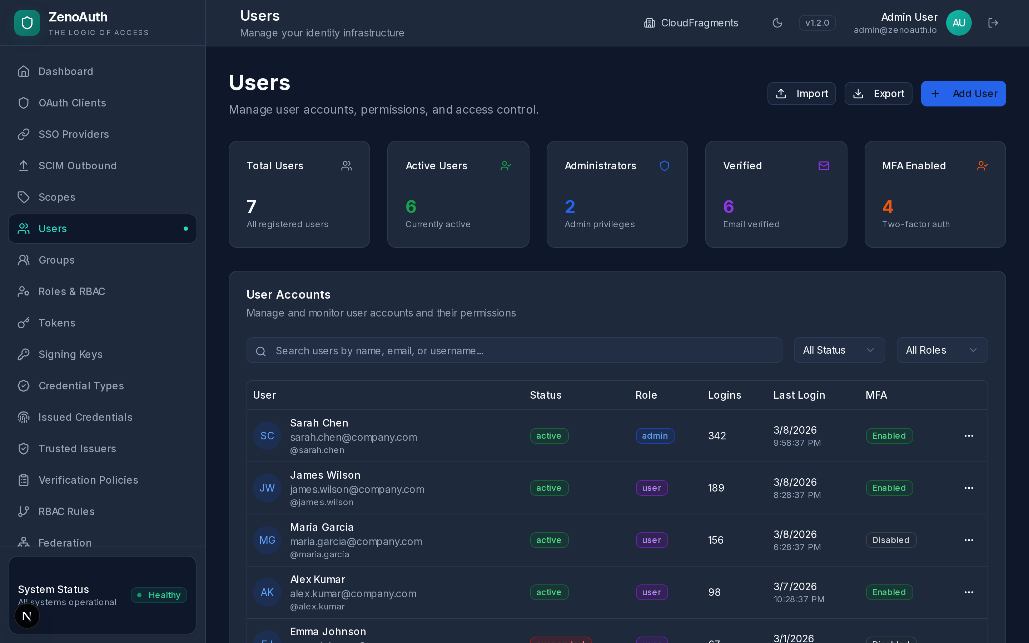
Task: Open the Tokens section
Action: pyautogui.click(x=57, y=322)
